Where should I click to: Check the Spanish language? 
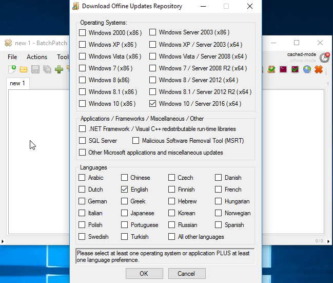click(x=218, y=225)
